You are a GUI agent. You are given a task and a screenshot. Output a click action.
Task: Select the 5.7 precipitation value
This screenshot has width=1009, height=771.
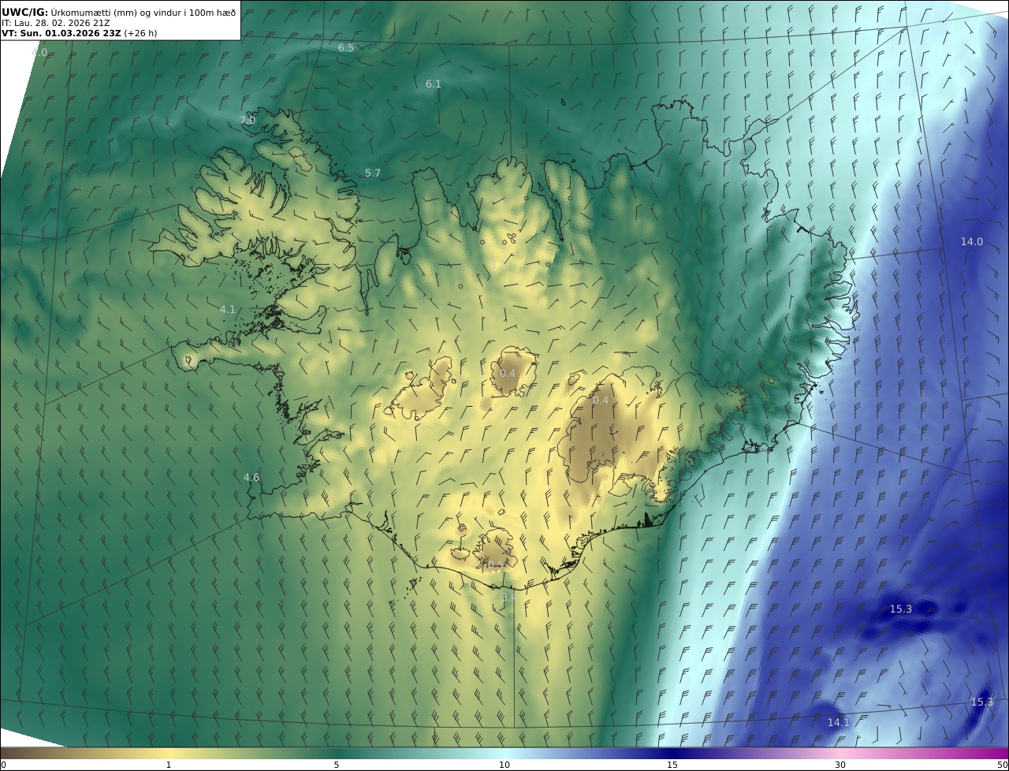pos(373,173)
